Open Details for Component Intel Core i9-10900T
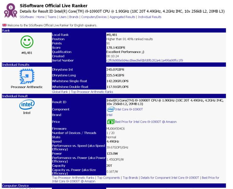 tap(170, 178)
